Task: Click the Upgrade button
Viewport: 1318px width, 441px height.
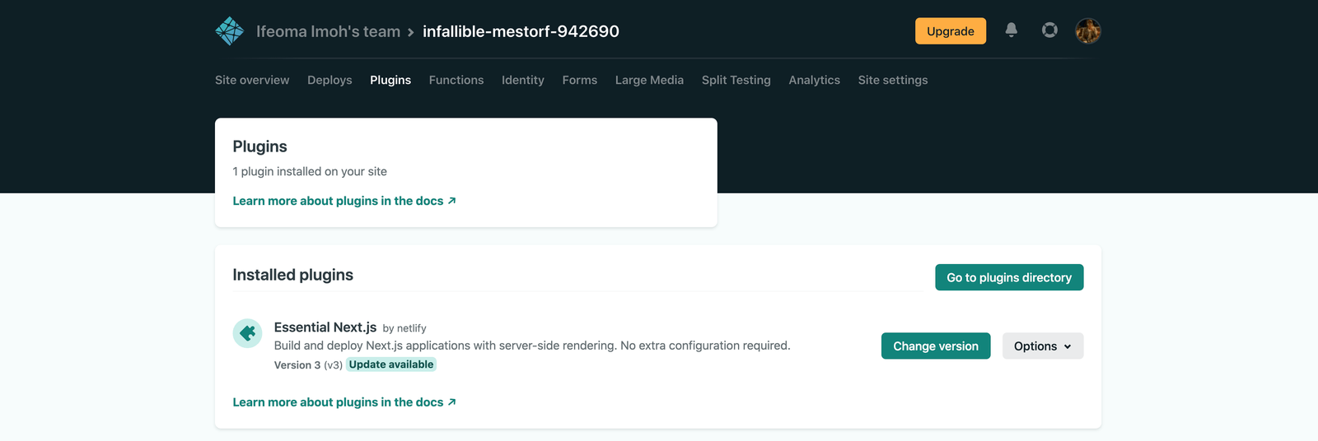Action: tap(951, 31)
